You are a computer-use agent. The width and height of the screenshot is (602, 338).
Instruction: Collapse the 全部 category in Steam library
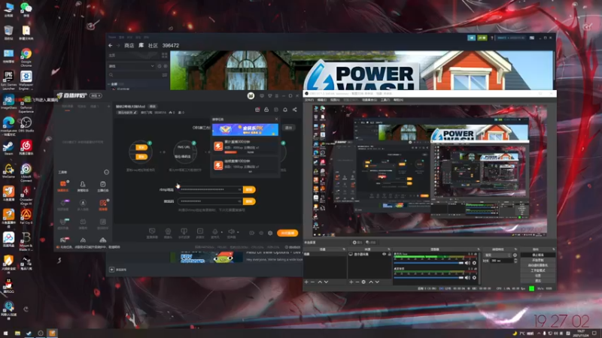pos(109,84)
